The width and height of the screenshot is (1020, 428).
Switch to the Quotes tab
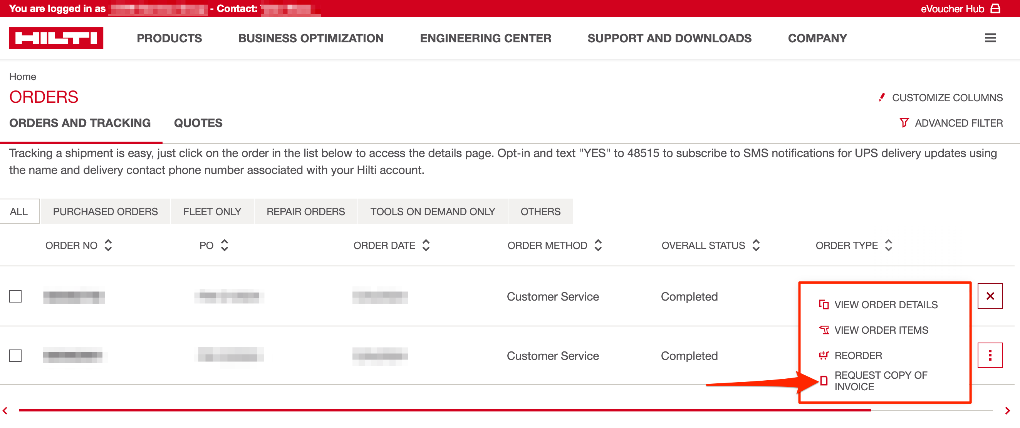[x=198, y=123]
